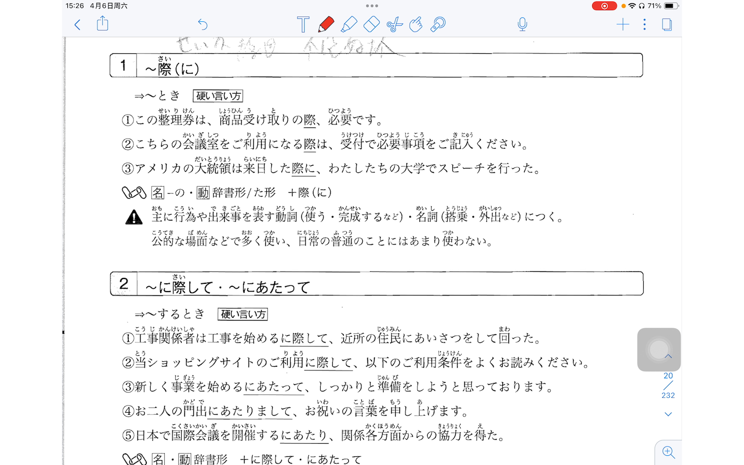
Task: Click the handwritten note at page top
Action: click(291, 48)
